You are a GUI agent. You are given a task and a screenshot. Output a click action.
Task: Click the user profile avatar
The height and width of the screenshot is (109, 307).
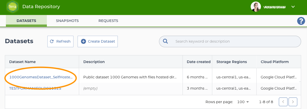click(256, 7)
